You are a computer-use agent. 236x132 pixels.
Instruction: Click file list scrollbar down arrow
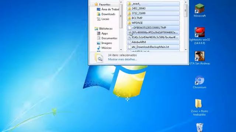[x=186, y=49]
